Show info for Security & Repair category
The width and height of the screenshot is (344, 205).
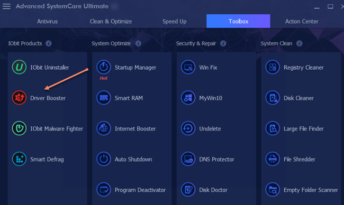click(x=223, y=43)
